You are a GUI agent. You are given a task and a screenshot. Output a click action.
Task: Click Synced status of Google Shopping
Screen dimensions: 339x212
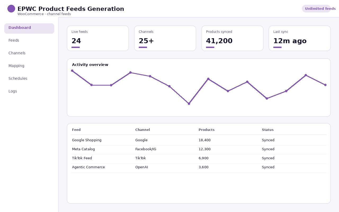[x=268, y=140]
